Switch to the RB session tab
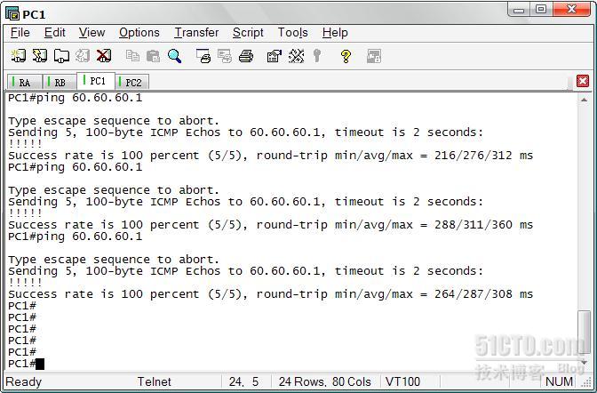 coord(60,82)
